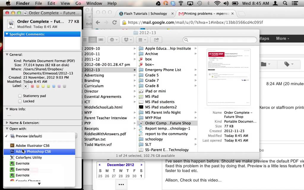Open the Window menu

(x=94, y=3)
